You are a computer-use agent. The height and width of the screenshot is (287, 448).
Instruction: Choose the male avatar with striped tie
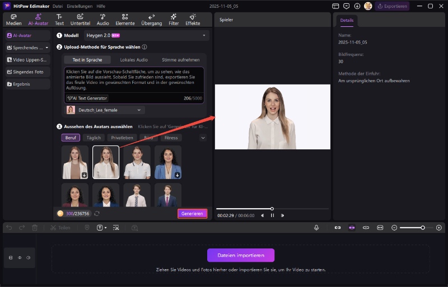pyautogui.click(x=137, y=195)
